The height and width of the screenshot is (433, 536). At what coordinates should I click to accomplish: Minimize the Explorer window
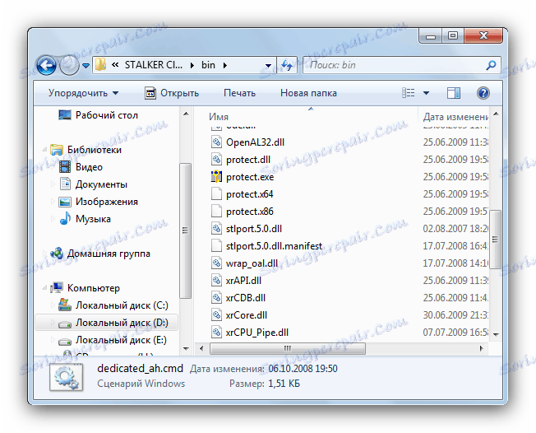tap(431, 36)
